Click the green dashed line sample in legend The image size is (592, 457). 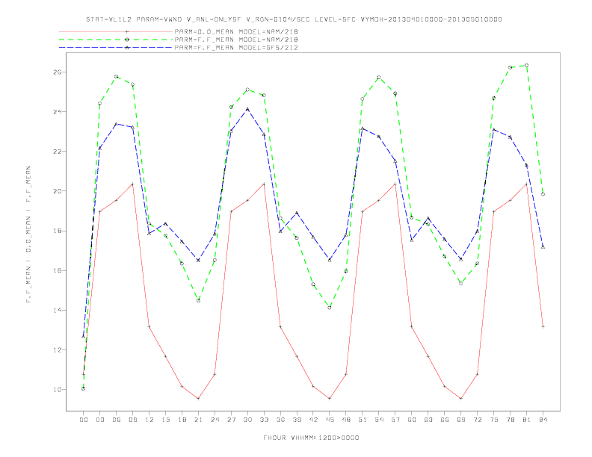(x=116, y=40)
